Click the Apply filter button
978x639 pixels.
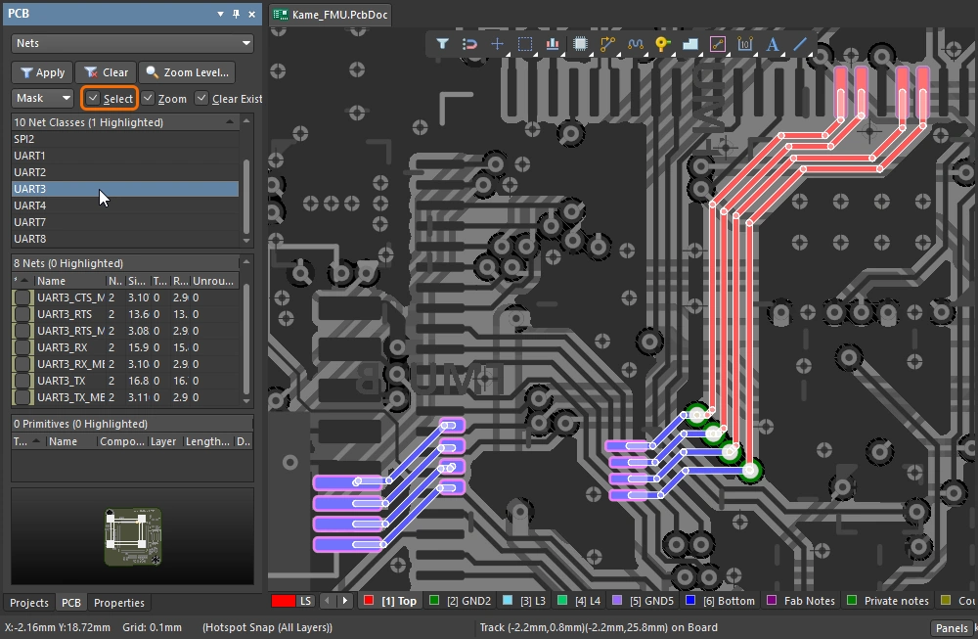pyautogui.click(x=41, y=72)
